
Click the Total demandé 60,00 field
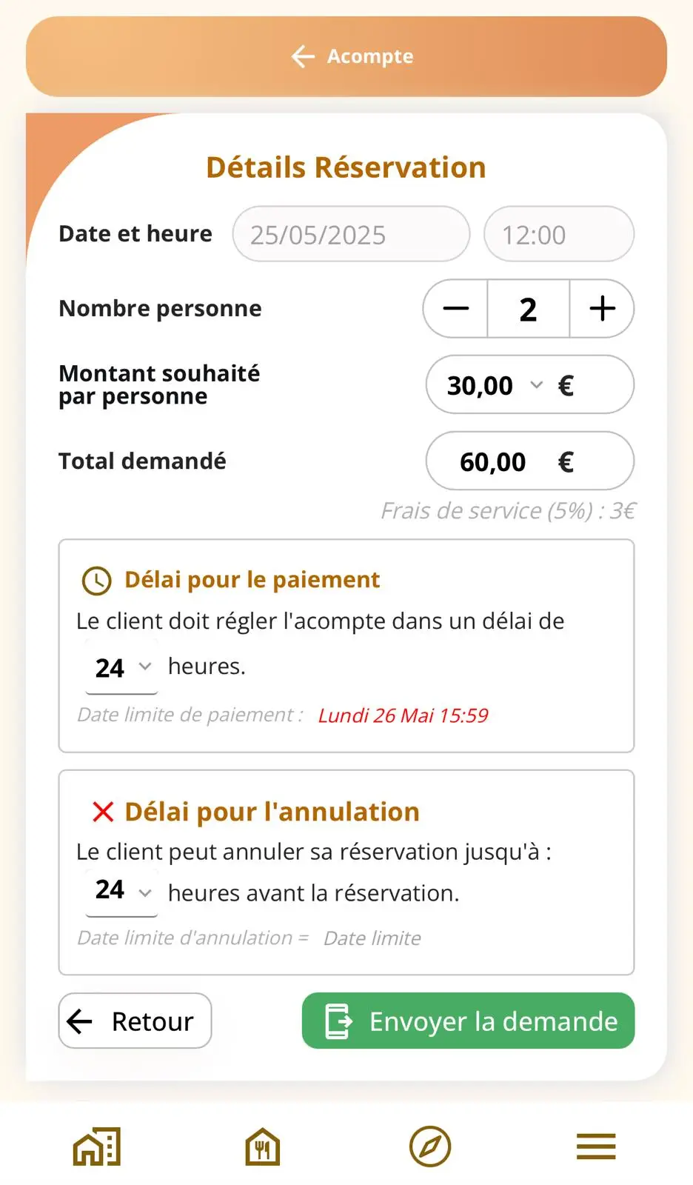coord(529,461)
